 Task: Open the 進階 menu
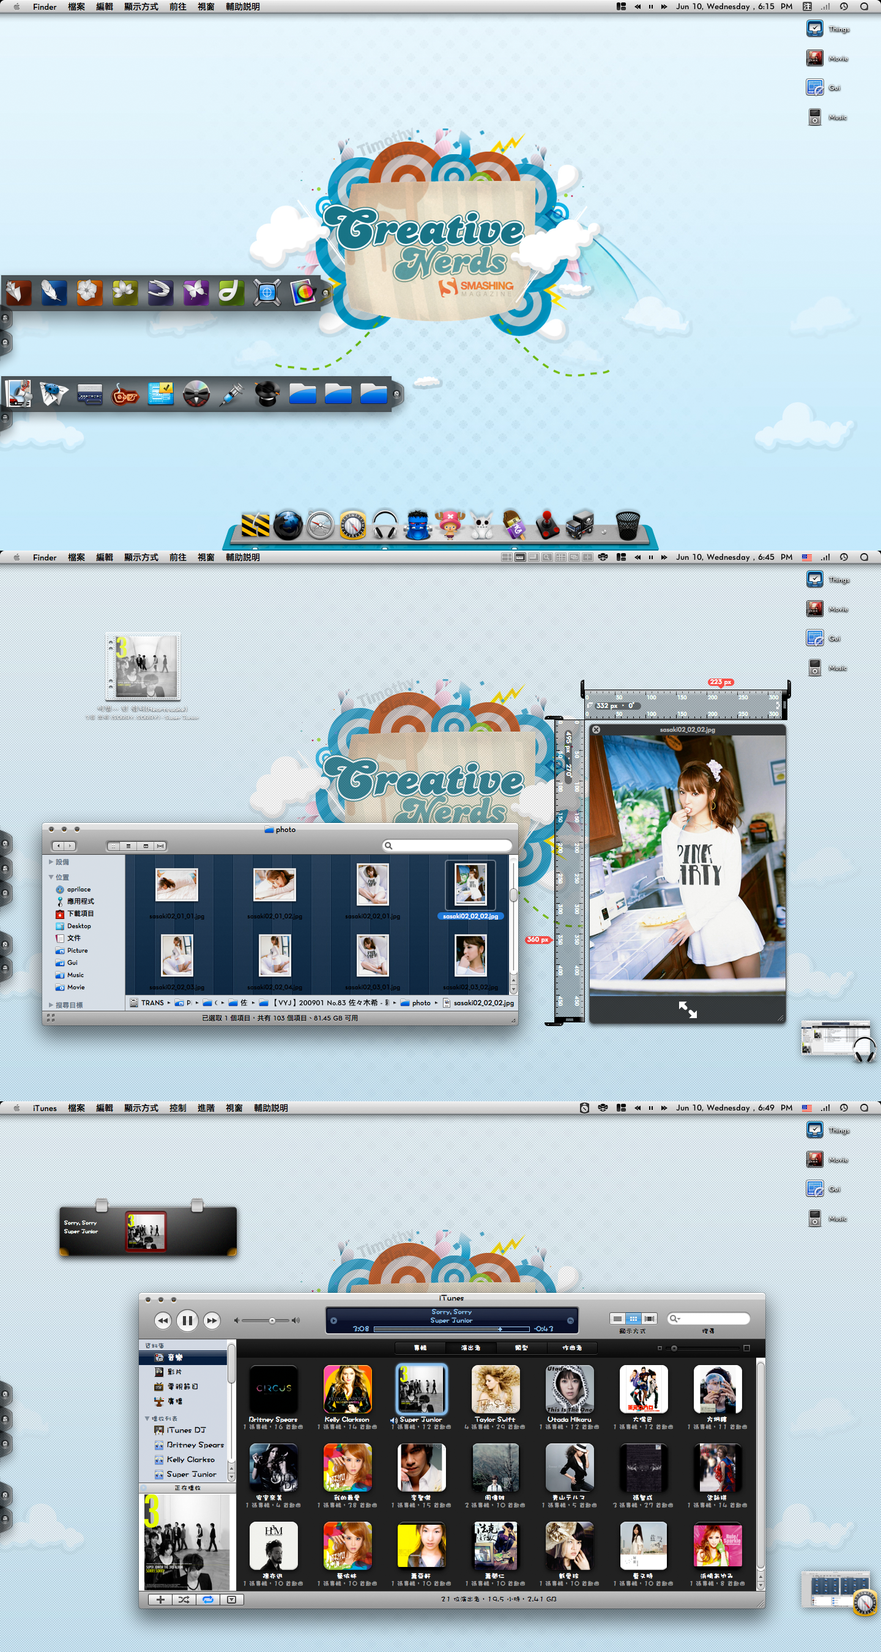point(206,1108)
